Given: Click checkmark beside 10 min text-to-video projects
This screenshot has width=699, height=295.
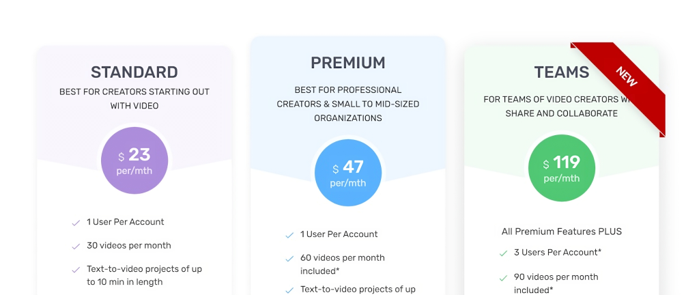Looking at the screenshot, I should click(x=76, y=270).
